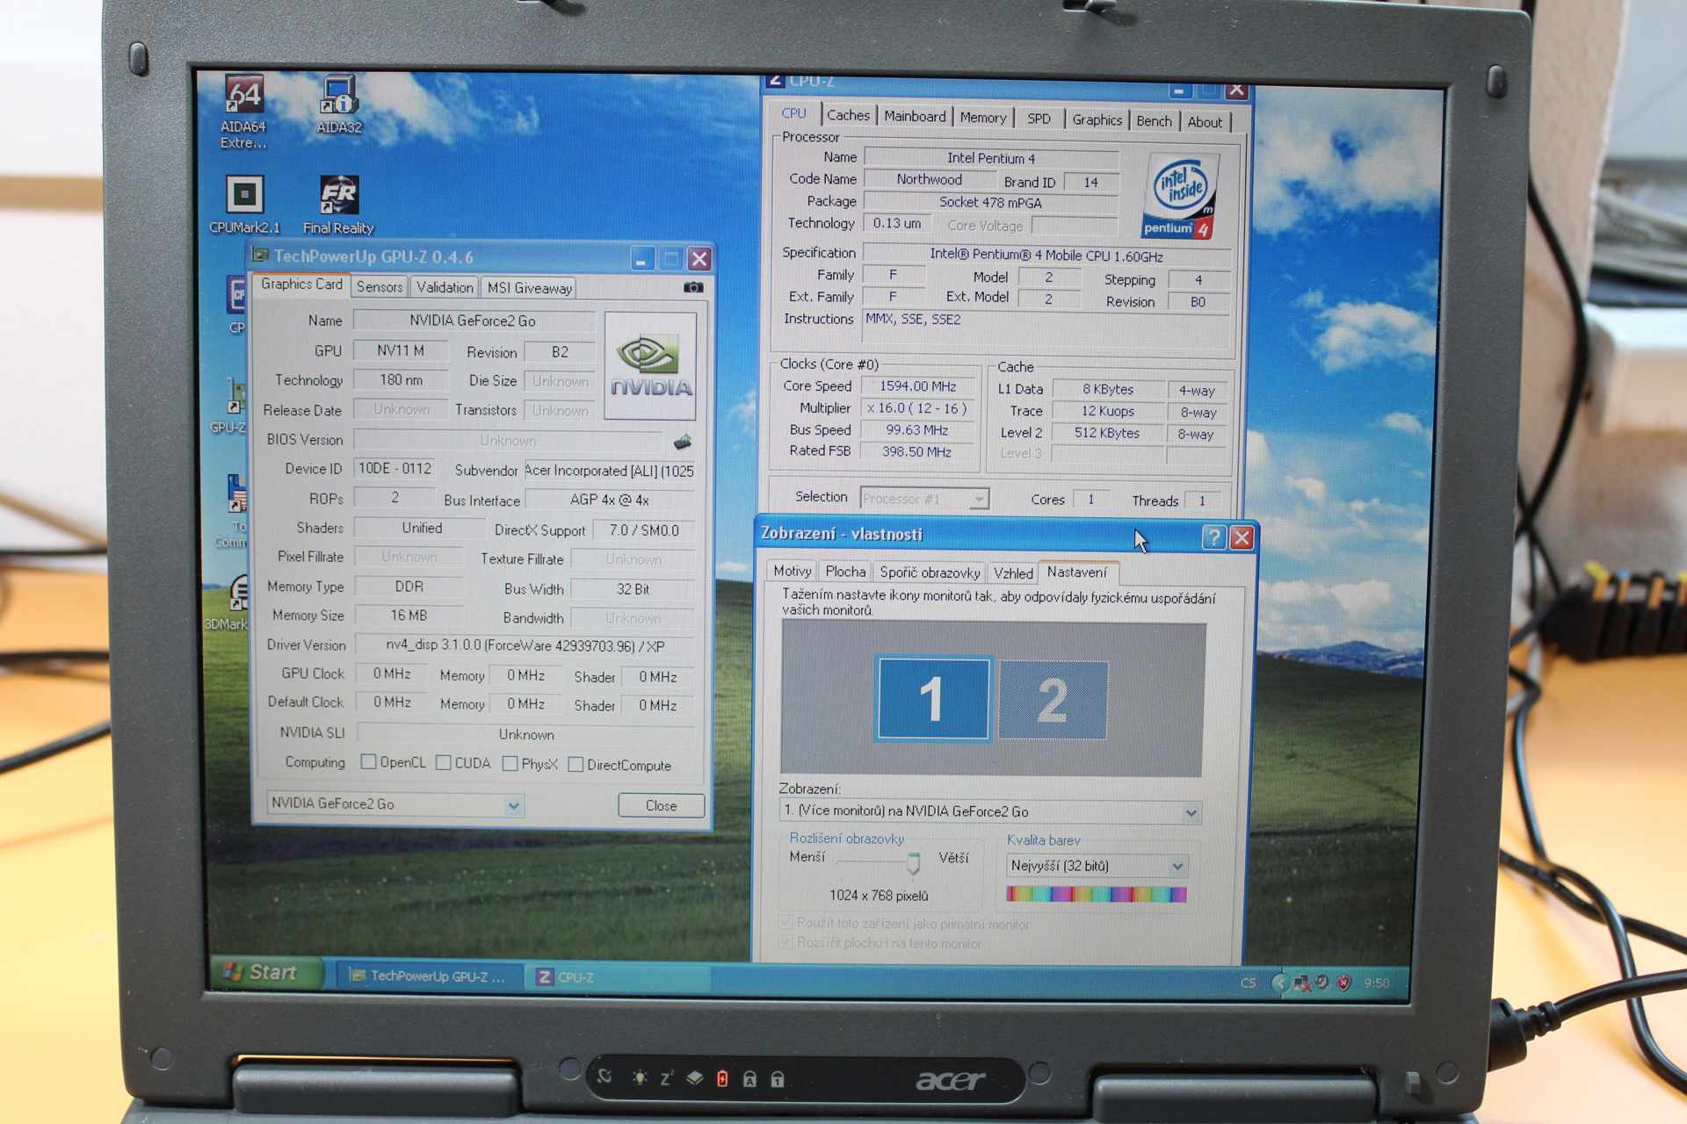The width and height of the screenshot is (1687, 1124).
Task: Open the Memory tab in CPU-Z
Action: (983, 118)
